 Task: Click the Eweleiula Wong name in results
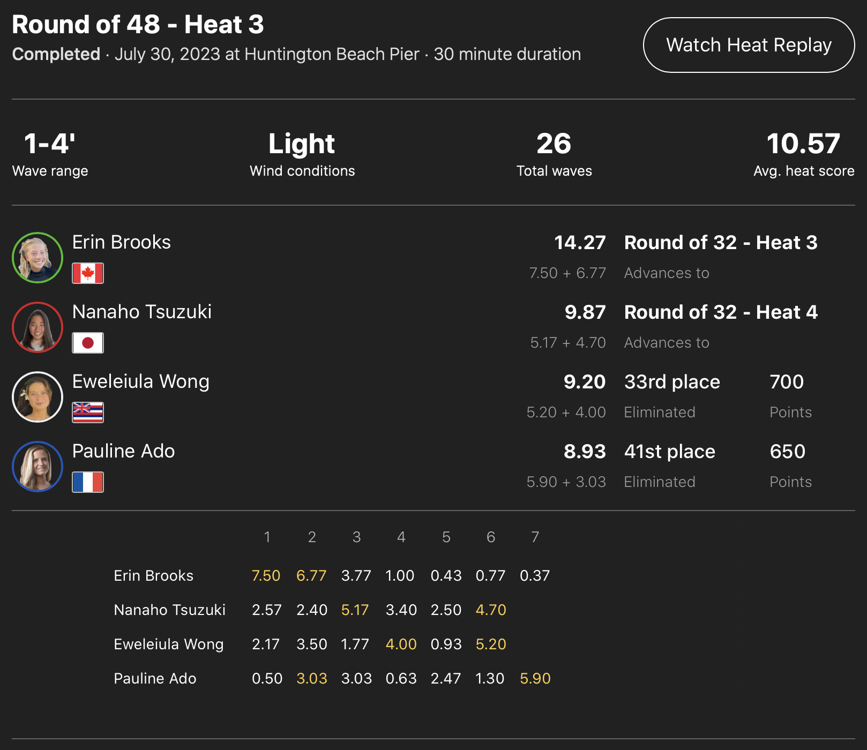[141, 381]
